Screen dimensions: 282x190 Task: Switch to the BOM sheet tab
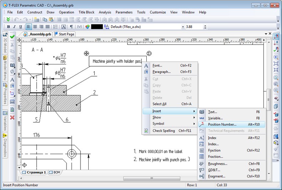(x=56, y=172)
